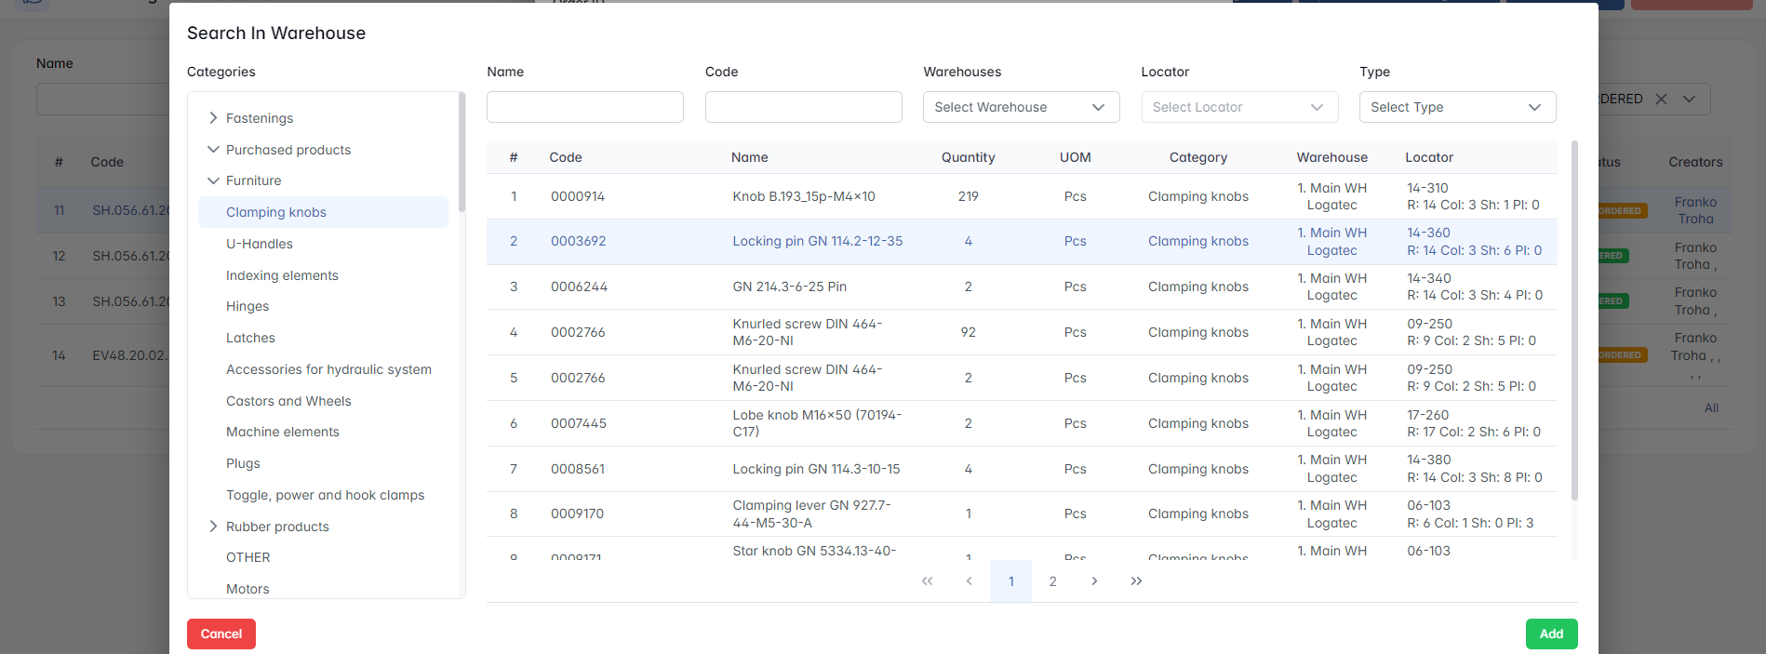Expand the Rubber products category
Viewport: 1766px width, 654px height.
pyautogui.click(x=213, y=527)
